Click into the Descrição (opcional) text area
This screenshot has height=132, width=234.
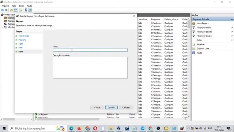[x=90, y=67]
